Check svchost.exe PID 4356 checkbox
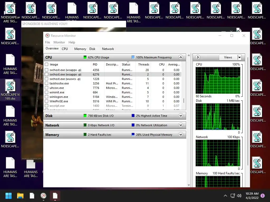The image size is (270, 202). pos(46,70)
